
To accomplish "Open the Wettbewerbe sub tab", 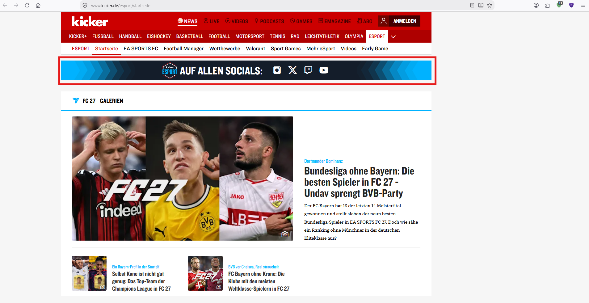I will (225, 48).
